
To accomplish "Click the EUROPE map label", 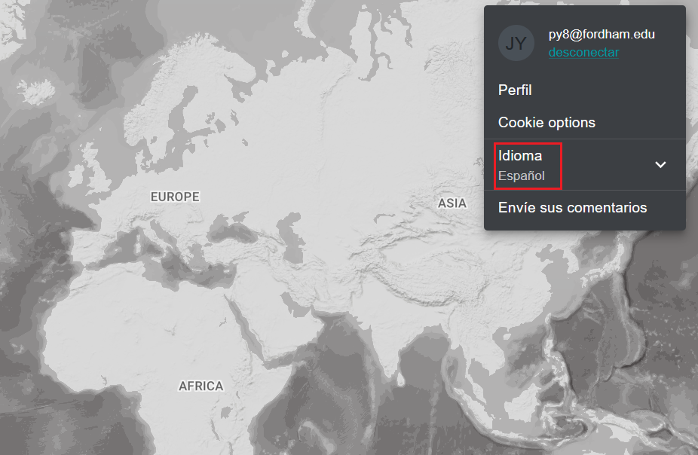I will click(175, 197).
